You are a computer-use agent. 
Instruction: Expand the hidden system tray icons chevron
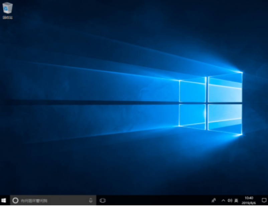223,200
